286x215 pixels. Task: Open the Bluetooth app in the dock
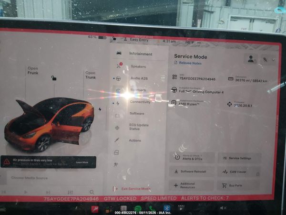(167, 208)
